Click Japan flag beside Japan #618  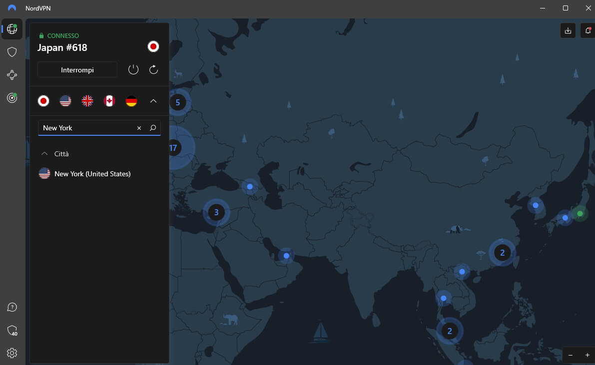[153, 46]
